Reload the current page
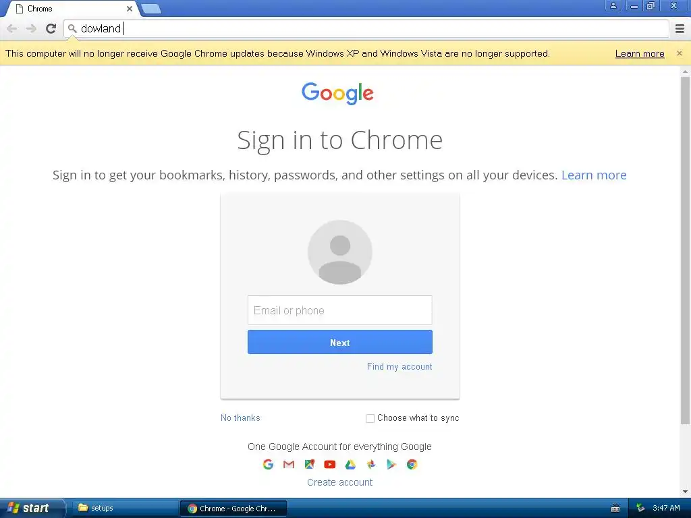 tap(51, 28)
